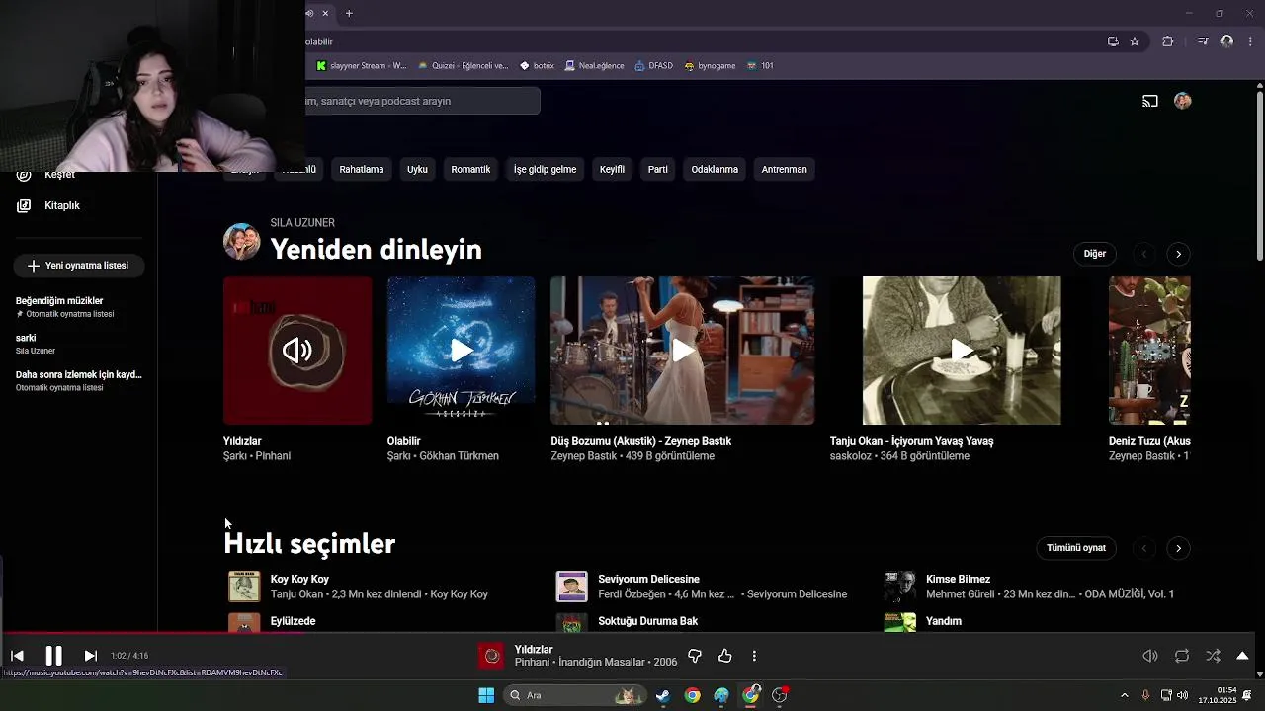Open the slayyner Stream bookmark

point(361,66)
